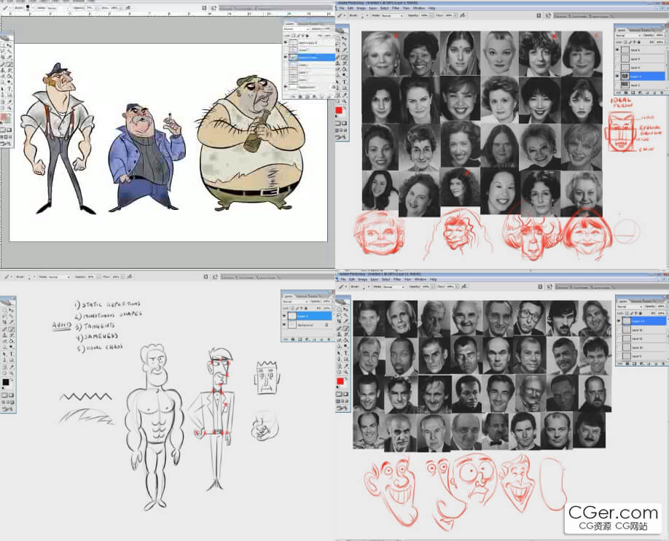Click the Brush tool preset icon above the sketch notes
This screenshot has height=541, width=669.
pos(6,277)
